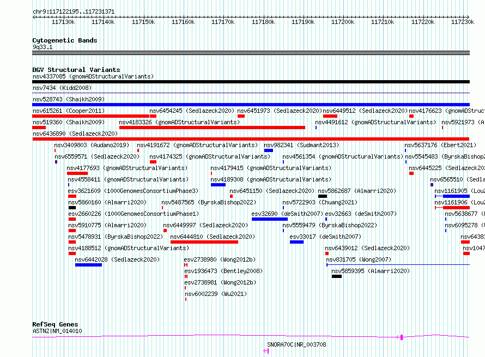Click nsv4191672 (gnomADStructuralVariants) label
The height and width of the screenshot is (357, 485).
coord(197,145)
